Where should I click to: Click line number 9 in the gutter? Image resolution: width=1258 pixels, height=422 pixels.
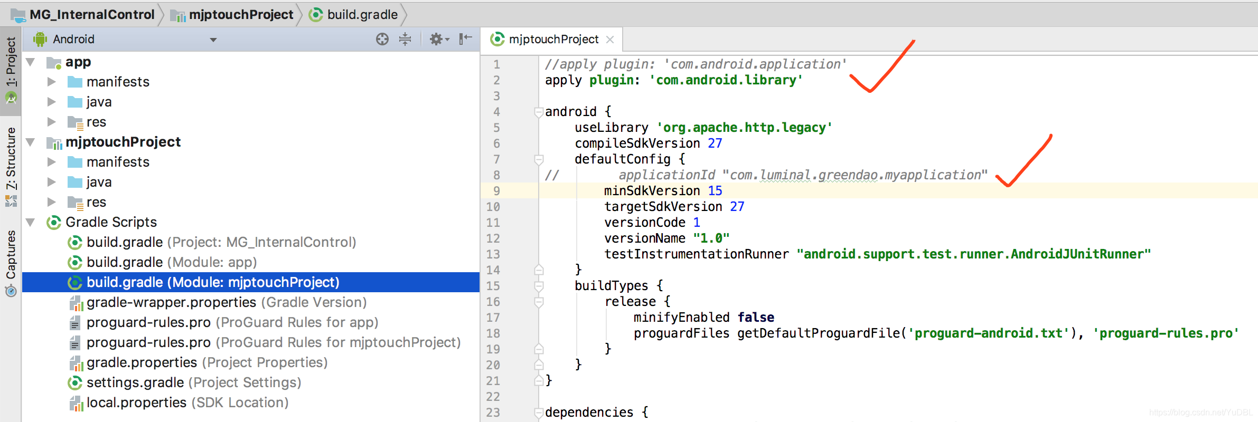point(496,191)
